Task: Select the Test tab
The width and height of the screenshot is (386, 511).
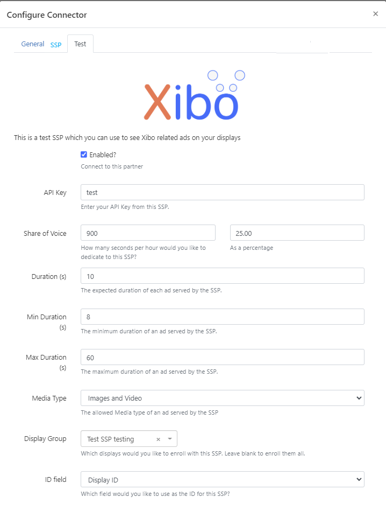Action: (80, 44)
